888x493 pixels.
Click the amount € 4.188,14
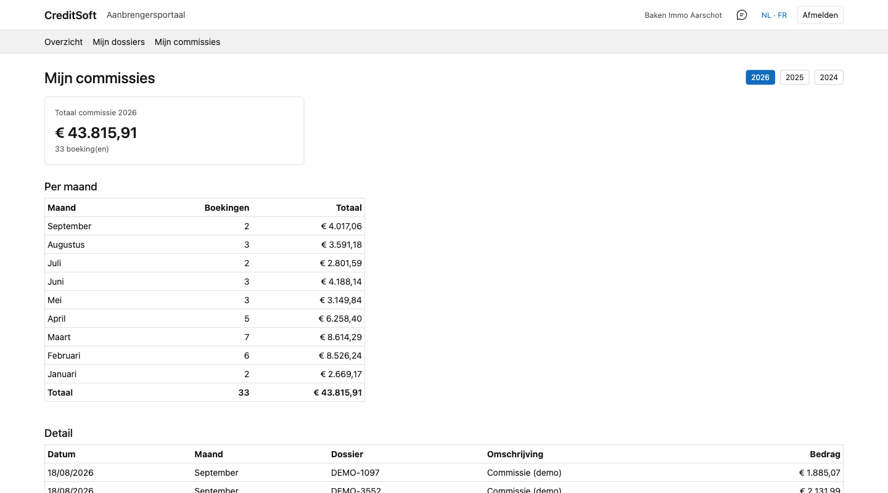(341, 282)
